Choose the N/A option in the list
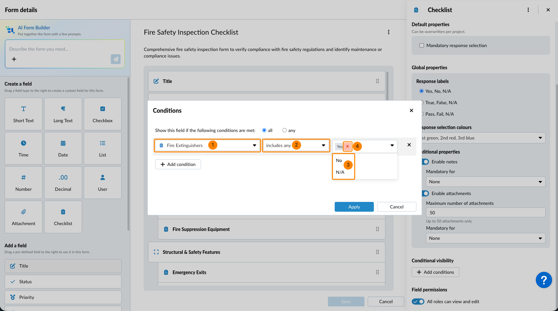The height and width of the screenshot is (311, 558). click(x=340, y=172)
